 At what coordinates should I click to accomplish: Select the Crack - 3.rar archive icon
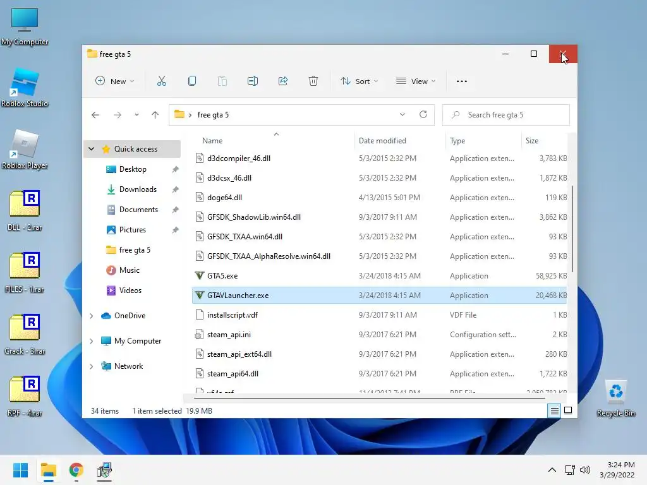click(x=25, y=335)
